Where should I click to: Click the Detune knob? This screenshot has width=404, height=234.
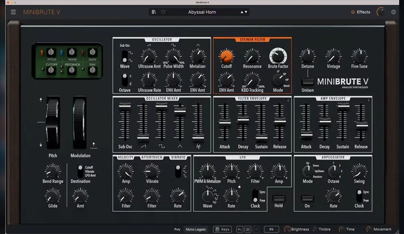point(307,56)
